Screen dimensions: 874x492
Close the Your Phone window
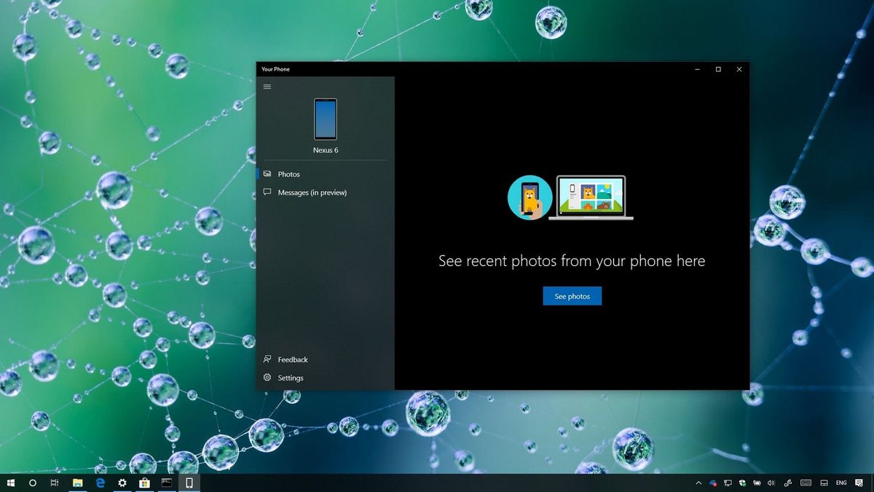point(739,69)
